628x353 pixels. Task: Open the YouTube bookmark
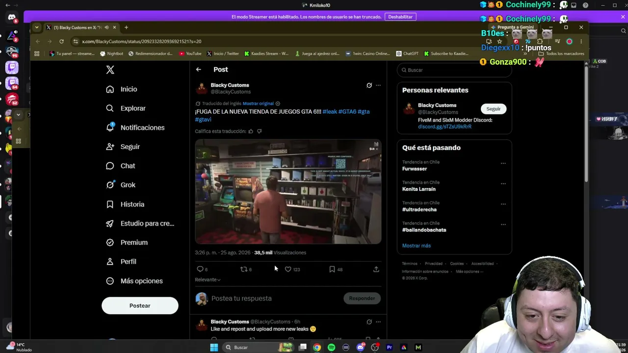[190, 53]
